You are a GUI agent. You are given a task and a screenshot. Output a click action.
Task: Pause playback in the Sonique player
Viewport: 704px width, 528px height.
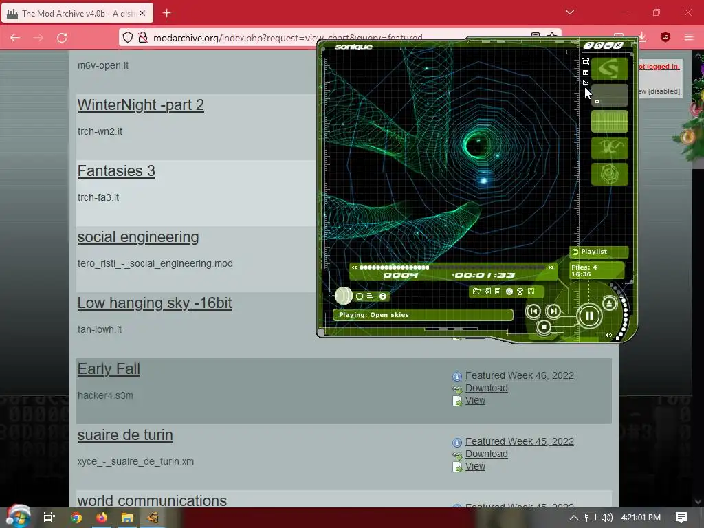(x=589, y=316)
